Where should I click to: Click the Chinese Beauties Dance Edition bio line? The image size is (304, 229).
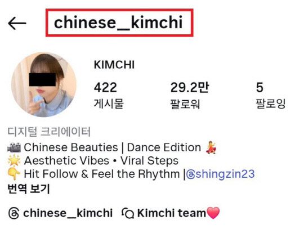pyautogui.click(x=112, y=147)
